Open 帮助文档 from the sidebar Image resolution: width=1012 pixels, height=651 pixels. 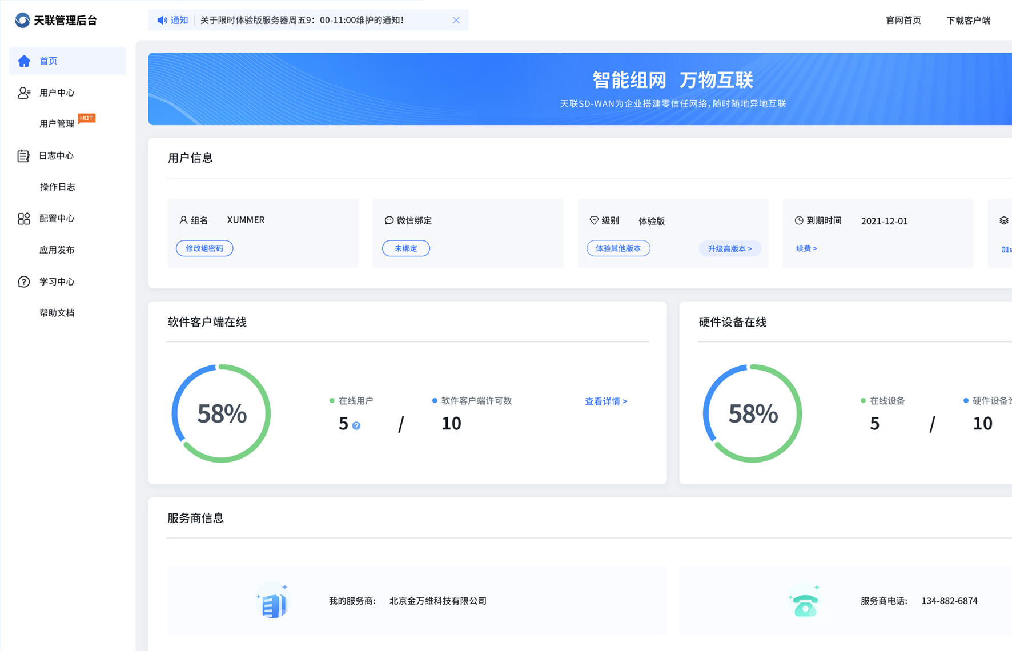(x=57, y=313)
